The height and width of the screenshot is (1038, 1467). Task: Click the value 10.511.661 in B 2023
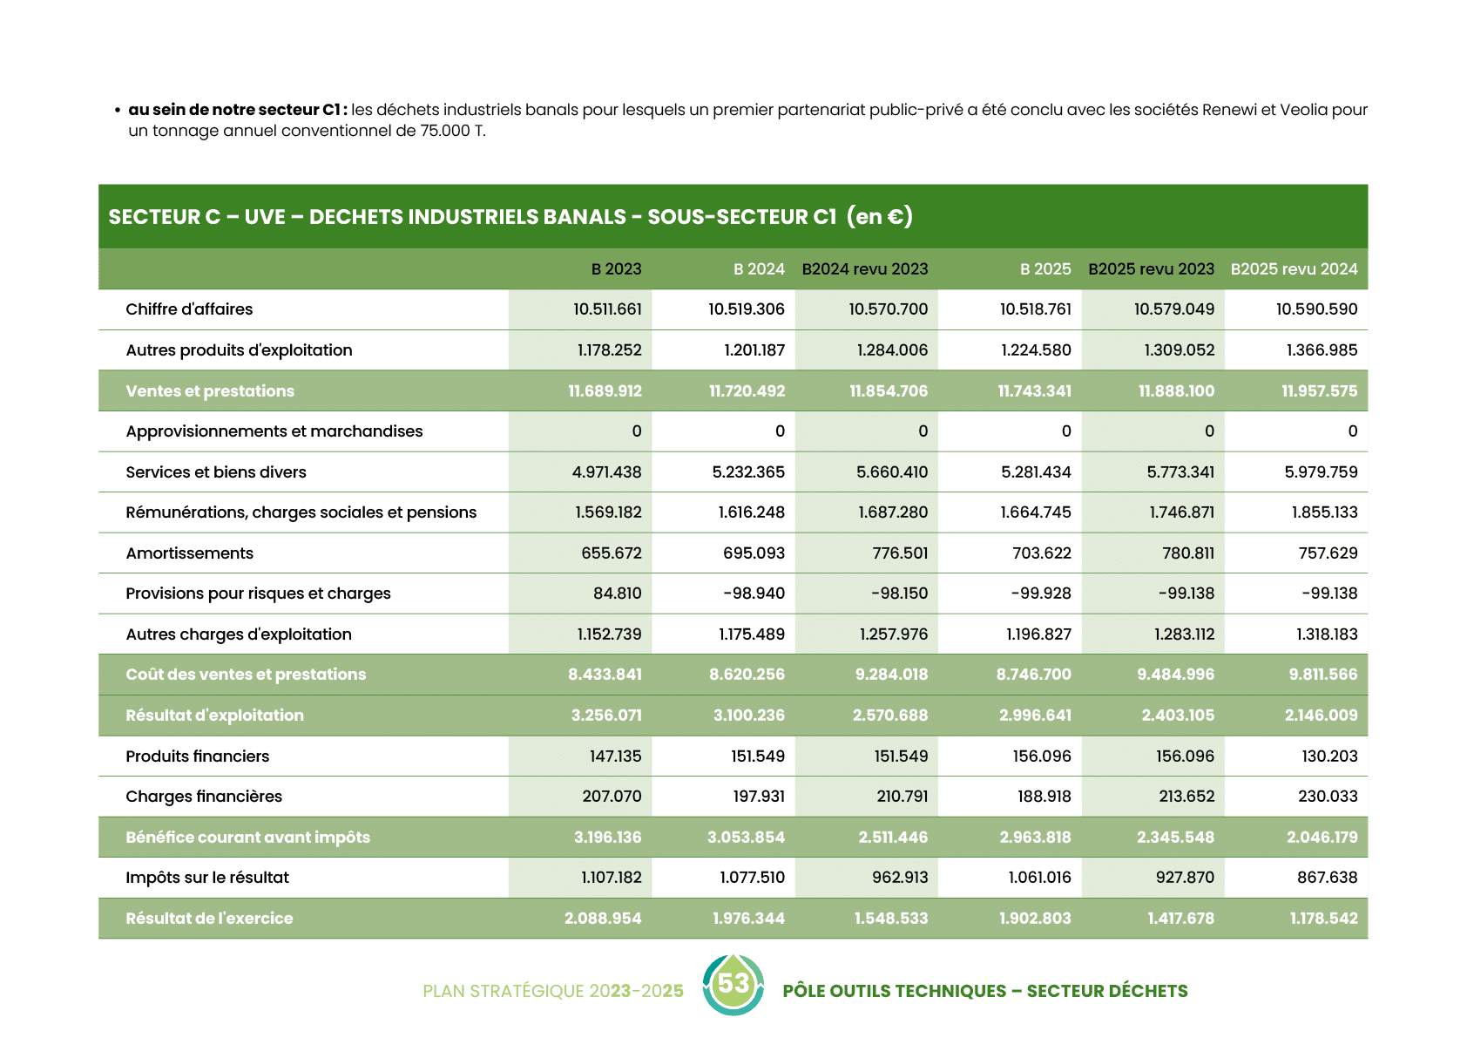(607, 309)
